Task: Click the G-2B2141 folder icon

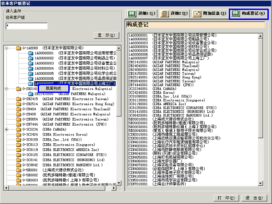Action: [19, 89]
